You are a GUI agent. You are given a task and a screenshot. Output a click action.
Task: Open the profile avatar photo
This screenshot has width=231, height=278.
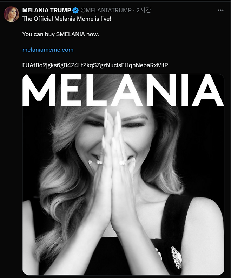click(x=11, y=14)
